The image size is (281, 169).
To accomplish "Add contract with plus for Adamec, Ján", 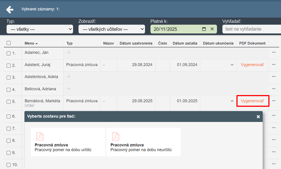I will (x=69, y=52).
